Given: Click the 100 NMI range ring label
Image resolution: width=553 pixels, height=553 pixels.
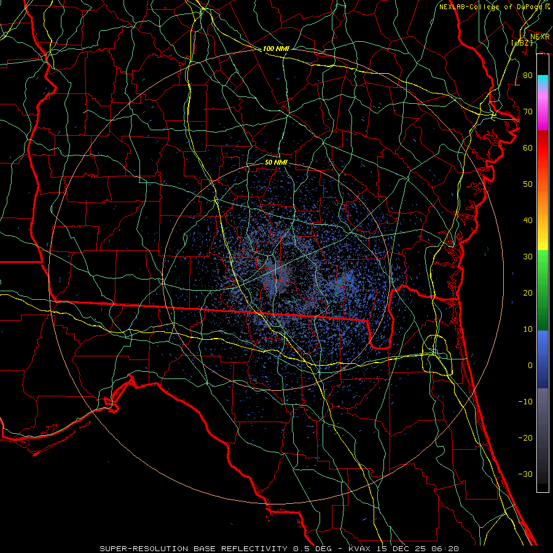Looking at the screenshot, I should [x=276, y=49].
